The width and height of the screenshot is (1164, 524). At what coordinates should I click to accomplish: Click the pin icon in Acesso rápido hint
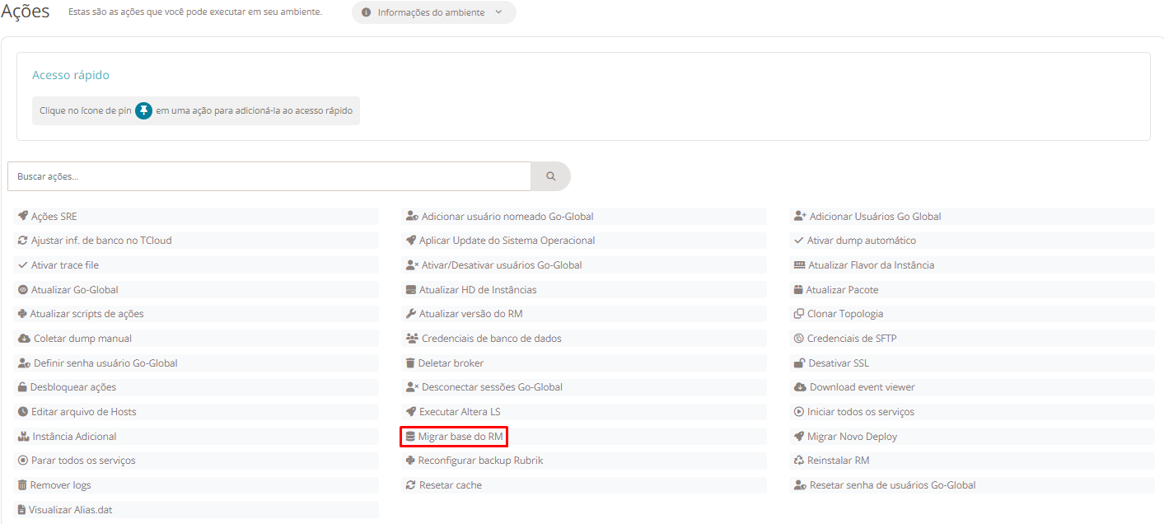[144, 110]
